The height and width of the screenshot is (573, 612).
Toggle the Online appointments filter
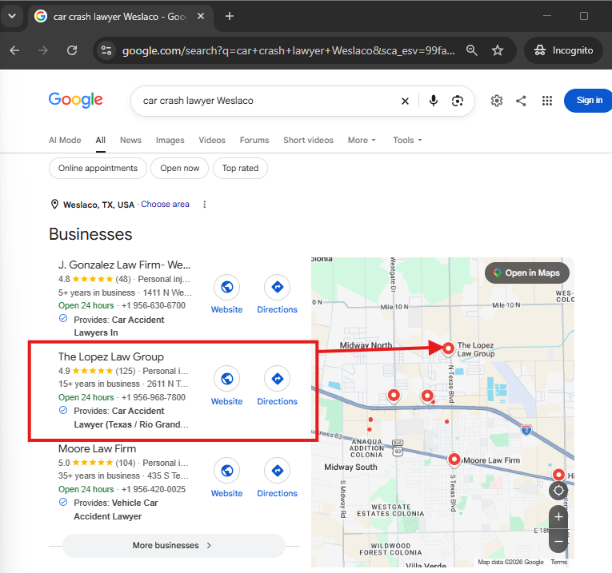coord(98,169)
